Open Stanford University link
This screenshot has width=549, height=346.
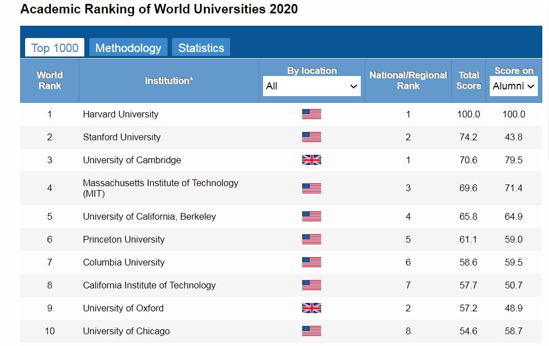[122, 137]
